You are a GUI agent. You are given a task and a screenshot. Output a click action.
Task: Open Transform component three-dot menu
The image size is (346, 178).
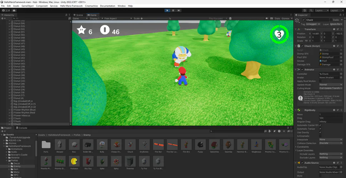pyautogui.click(x=341, y=29)
